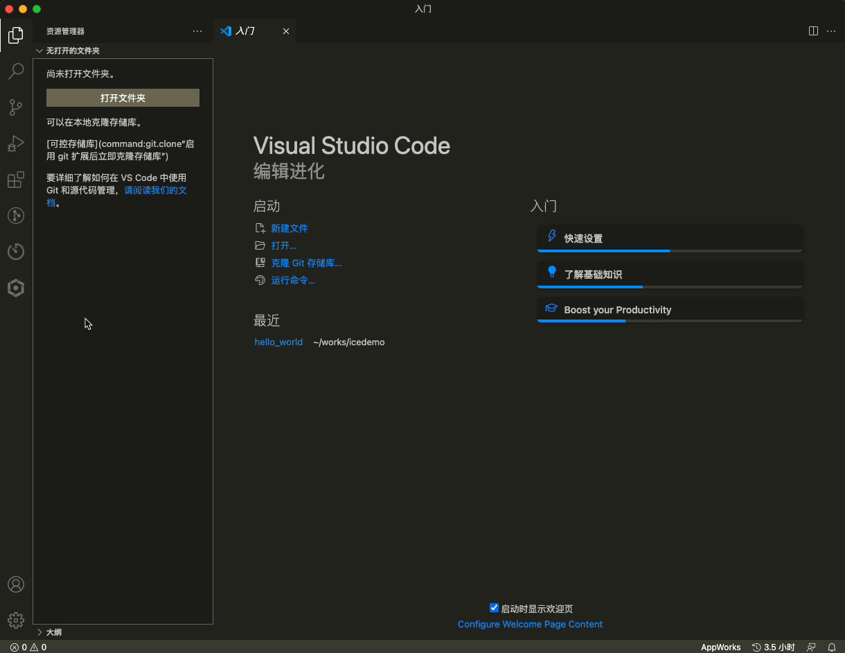Open the AppWorks hexagon icon
Screen dimensions: 845x653
tap(16, 288)
